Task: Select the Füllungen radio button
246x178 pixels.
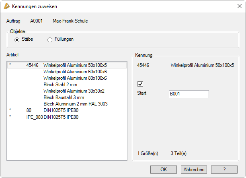Action: (50, 39)
